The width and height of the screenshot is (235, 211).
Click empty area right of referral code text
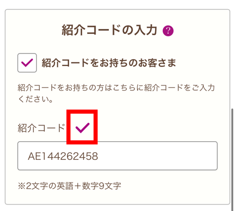click(157, 156)
